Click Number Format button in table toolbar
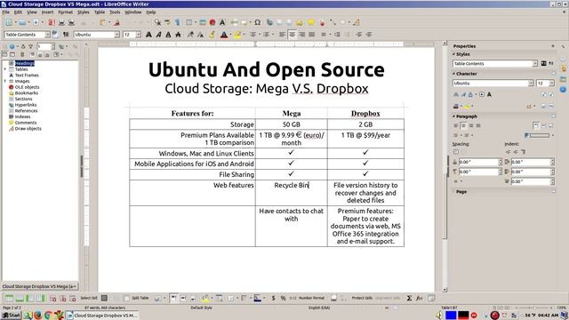This screenshot has width=569, height=320. pos(311,298)
